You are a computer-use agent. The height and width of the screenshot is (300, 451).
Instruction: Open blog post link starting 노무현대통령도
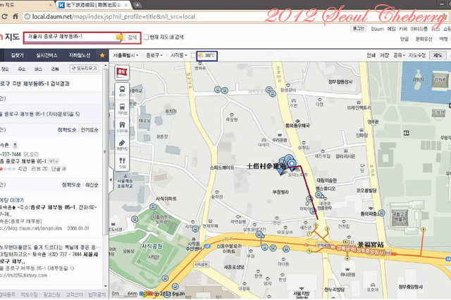click(49, 247)
